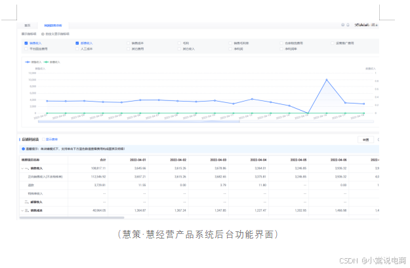This screenshot has width=410, height=268.
Task: Enable the 销售成本 indicator checkbox
Action: 128,43
